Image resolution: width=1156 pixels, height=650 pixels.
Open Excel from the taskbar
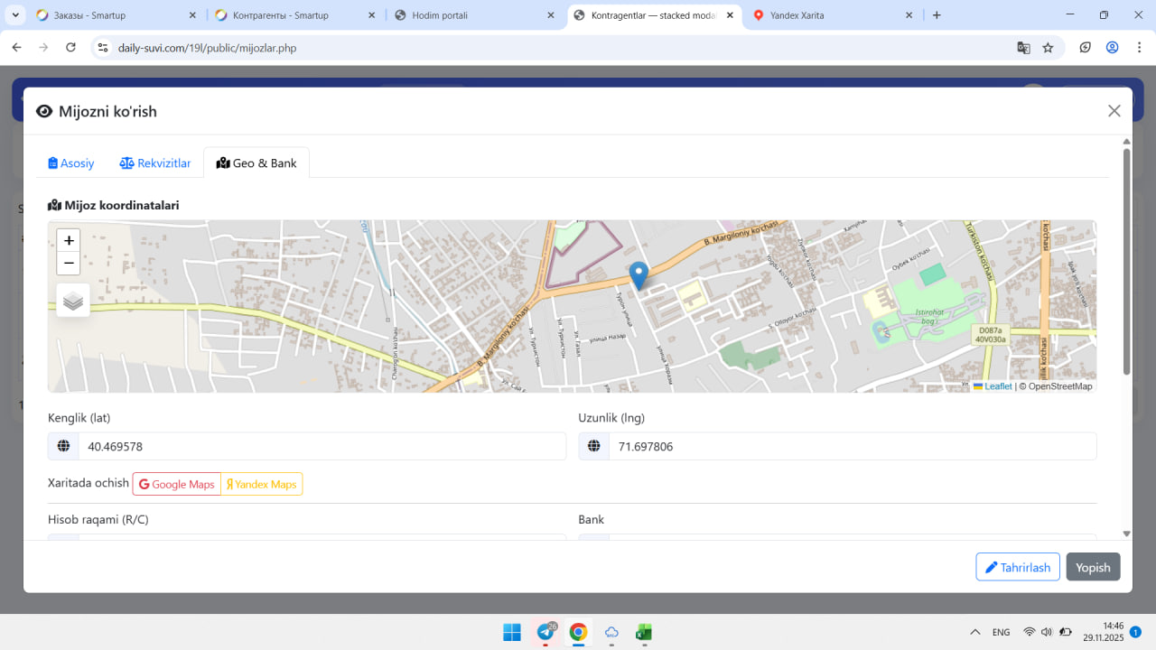coord(644,632)
